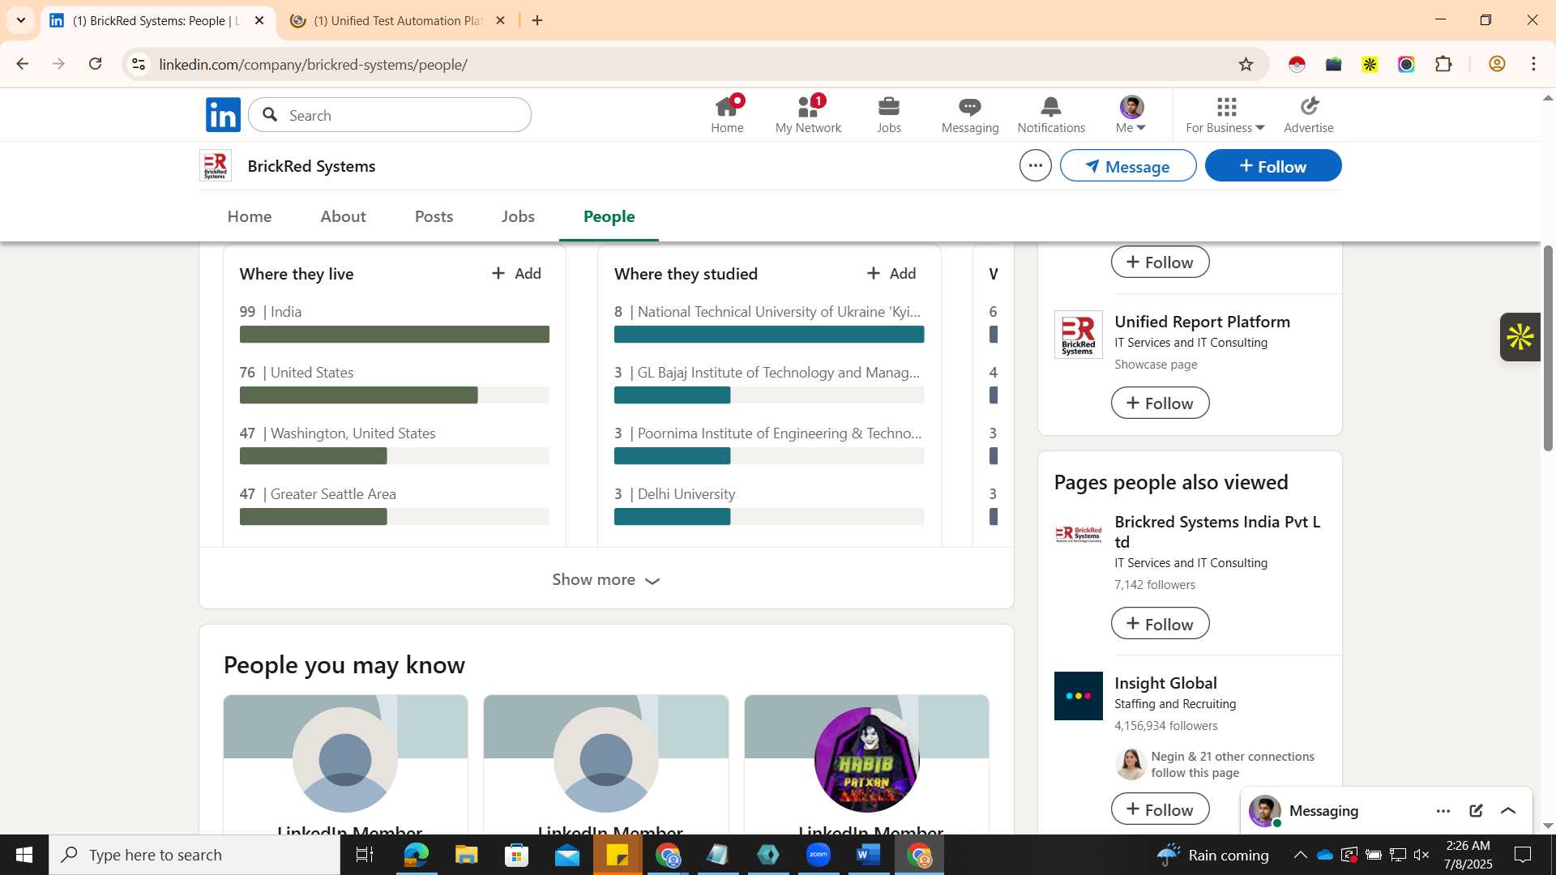Follow Brickred Systems India Pvt Ltd
Screen dimensions: 1556x875
[x=1160, y=624]
